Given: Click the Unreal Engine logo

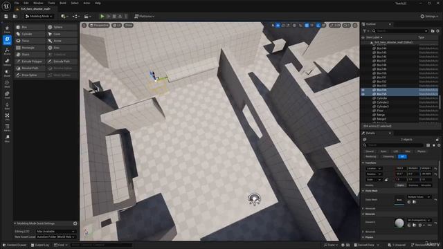Looking at the screenshot, I should click(x=6, y=6).
